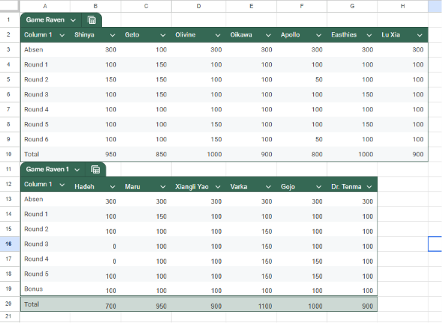Select Varka's Round 2 value of 150
The width and height of the screenshot is (442, 323).
pos(251,230)
